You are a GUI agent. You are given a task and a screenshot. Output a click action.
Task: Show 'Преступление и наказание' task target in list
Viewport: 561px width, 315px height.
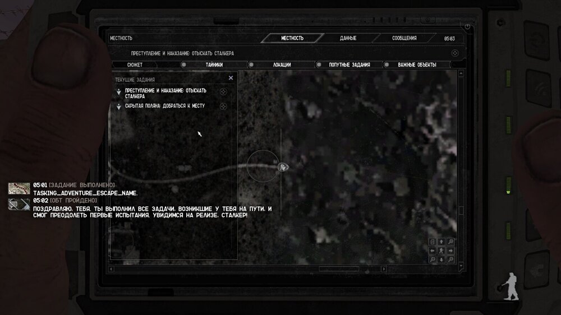pos(223,92)
